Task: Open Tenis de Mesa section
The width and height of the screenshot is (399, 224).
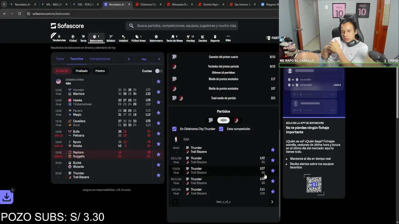Action: pyautogui.click(x=175, y=38)
